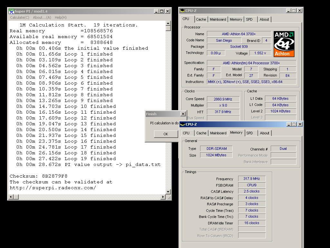Screen dimensions: 330x248
Task: Click the memory Size field 1024 MBytes
Action: [216, 155]
